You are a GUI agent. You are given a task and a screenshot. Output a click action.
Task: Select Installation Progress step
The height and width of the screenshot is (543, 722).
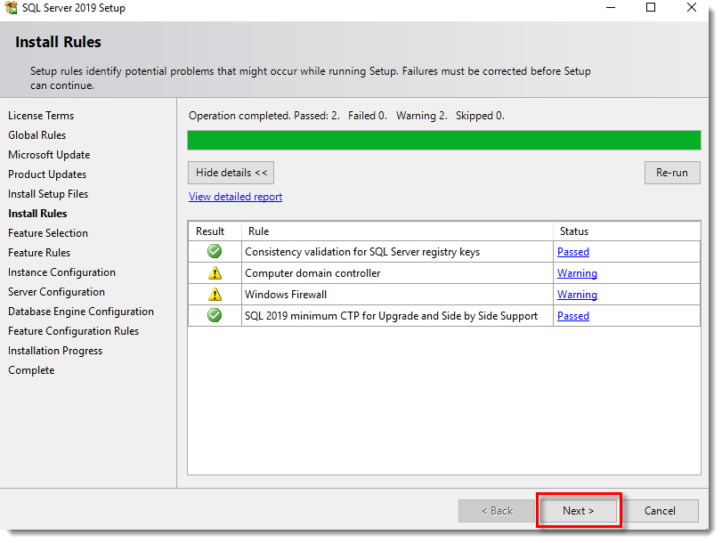55,351
